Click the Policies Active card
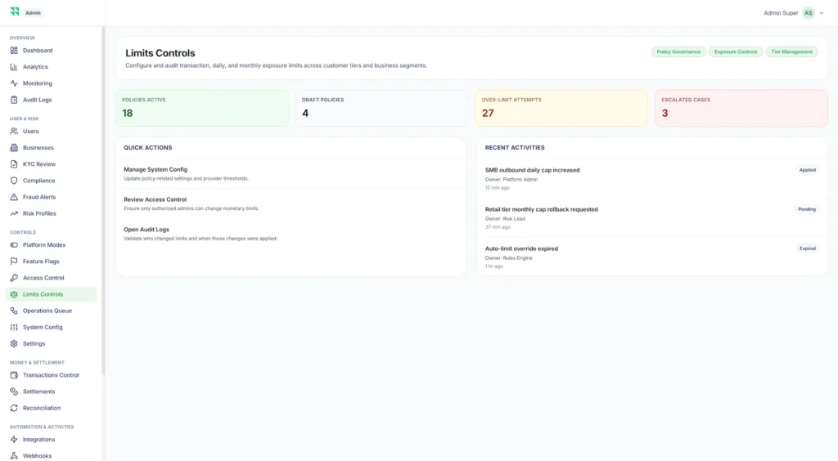 click(202, 108)
